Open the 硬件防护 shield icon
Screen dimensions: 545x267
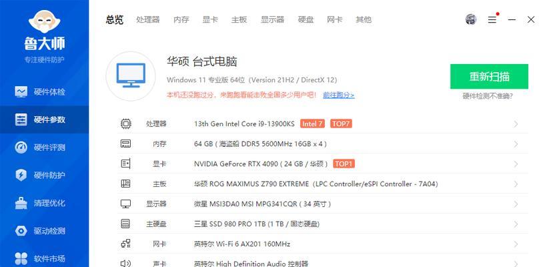click(21, 175)
